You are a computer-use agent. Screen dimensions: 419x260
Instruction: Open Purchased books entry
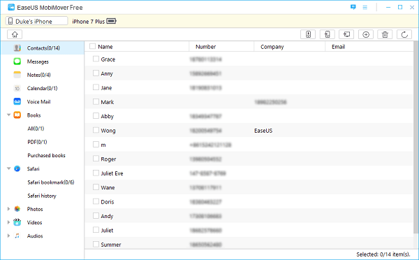46,155
